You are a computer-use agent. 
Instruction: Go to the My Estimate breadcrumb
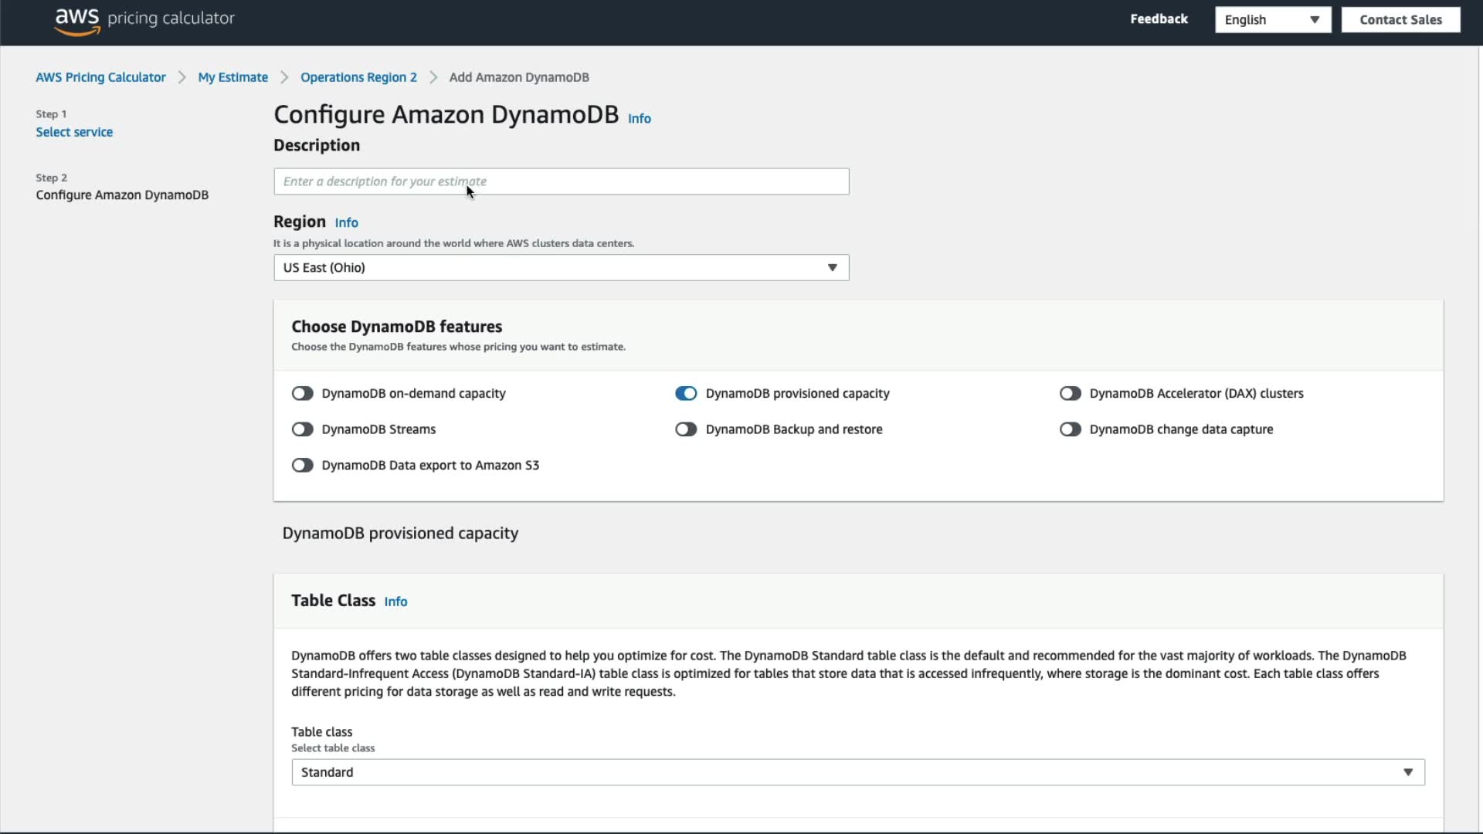click(232, 77)
